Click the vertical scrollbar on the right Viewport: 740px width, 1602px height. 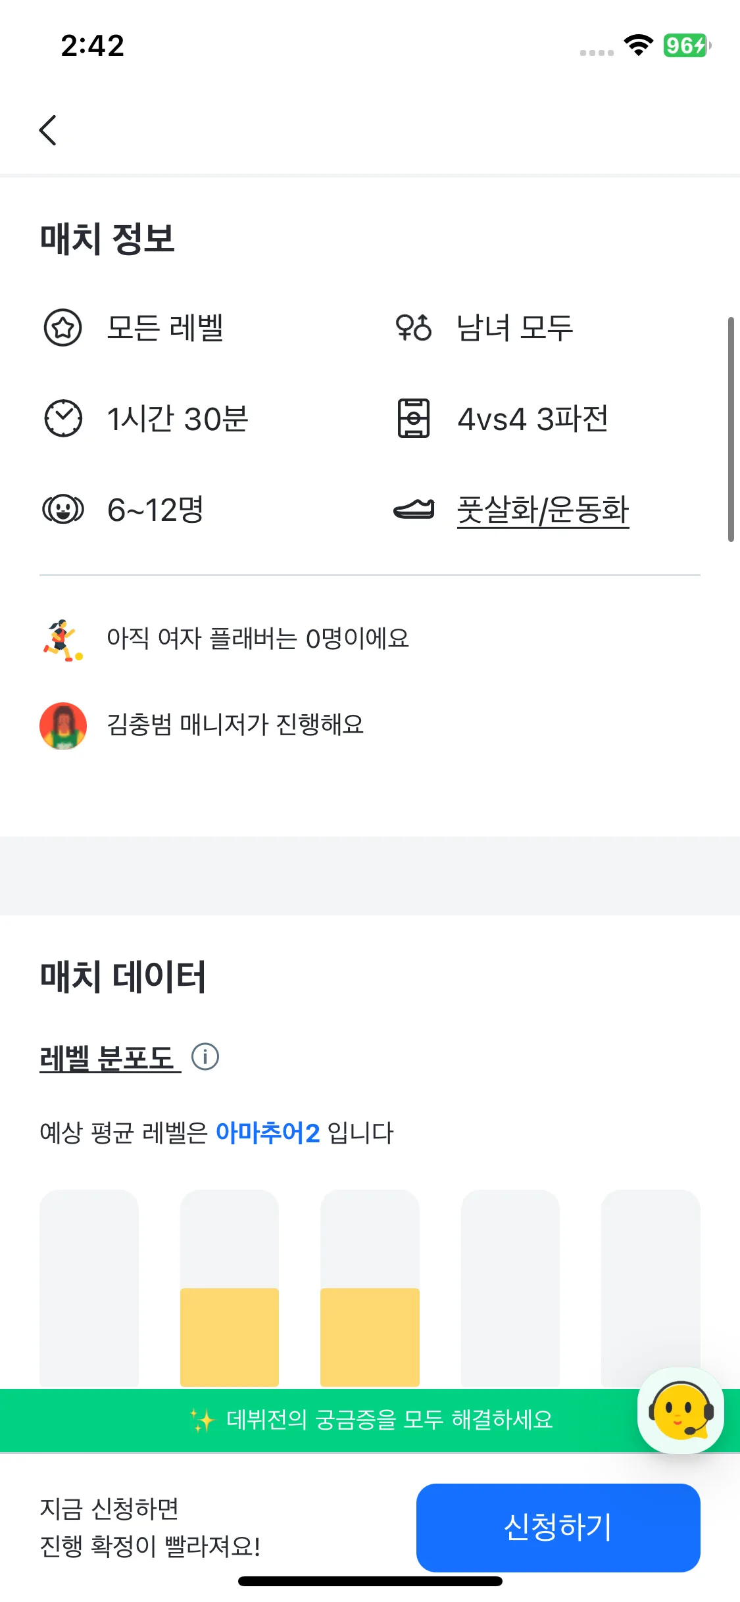click(730, 429)
